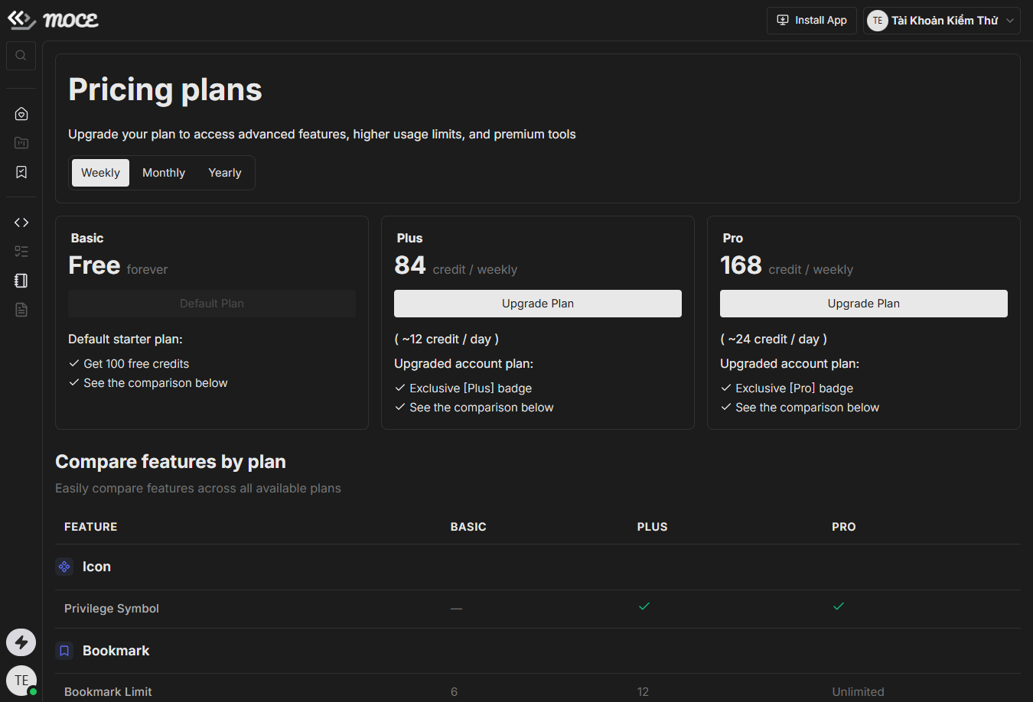Viewport: 1033px width, 702px height.
Task: Open the folder icon in the sidebar
Action: click(21, 143)
